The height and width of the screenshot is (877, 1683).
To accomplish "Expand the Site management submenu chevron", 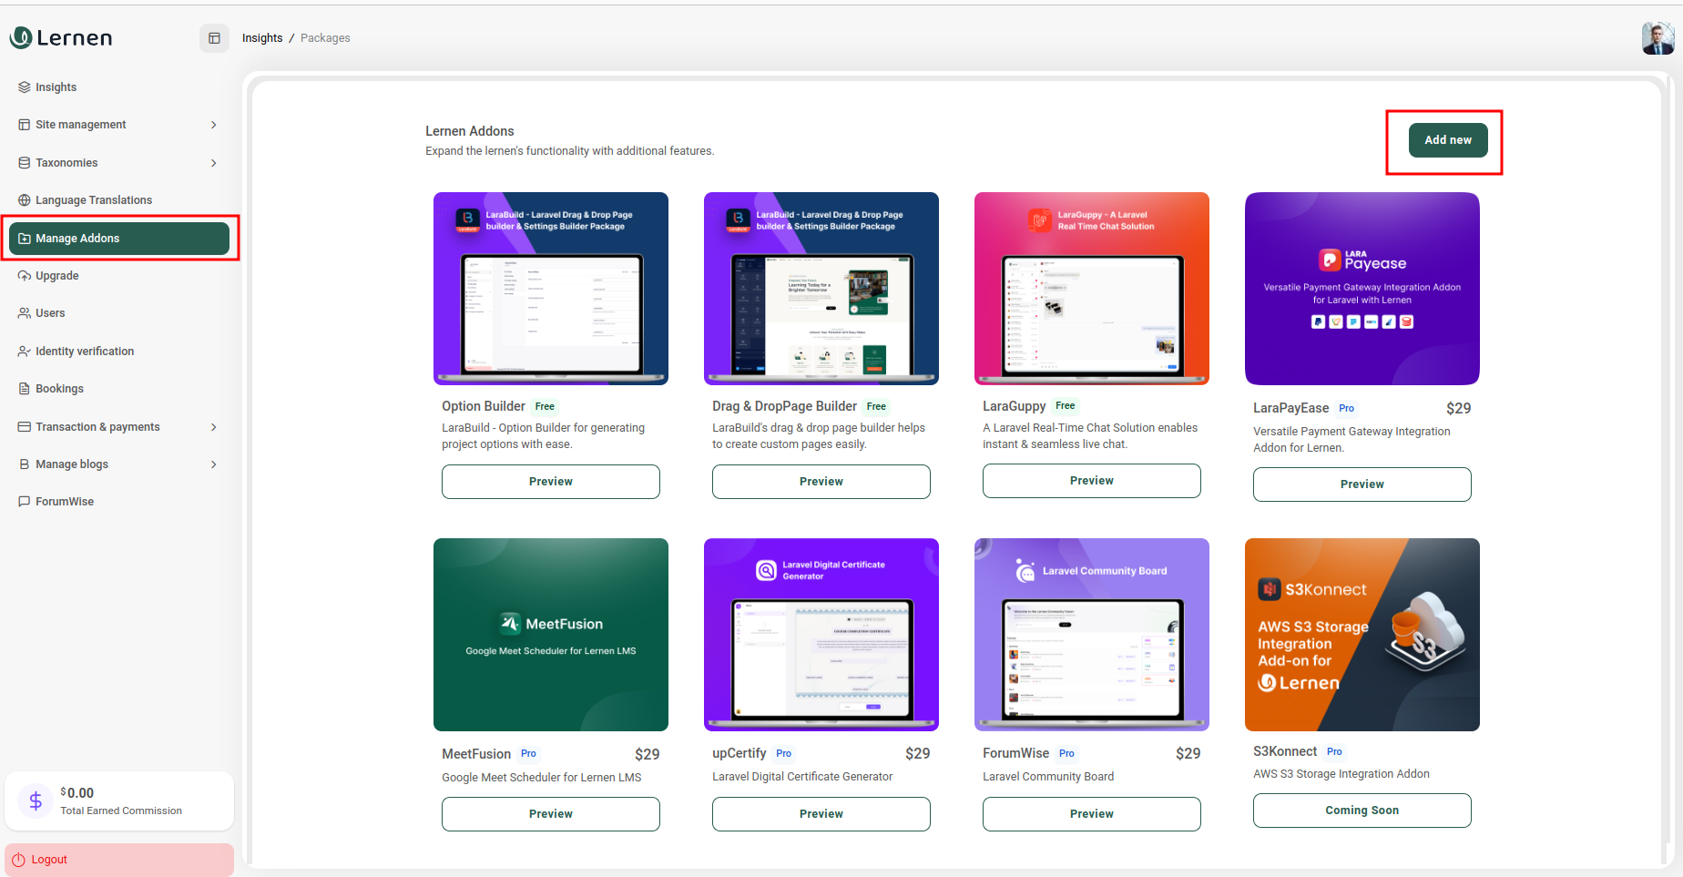I will pos(214,125).
